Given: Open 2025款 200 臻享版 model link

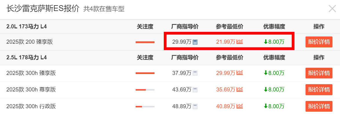Looking at the screenshot, I should tap(30, 42).
